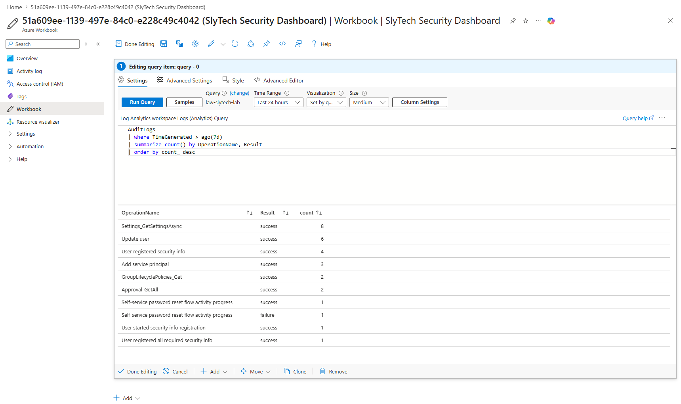Click Size info icon

(x=364, y=93)
